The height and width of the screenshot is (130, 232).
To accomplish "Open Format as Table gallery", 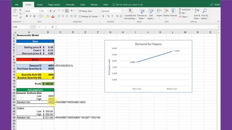I will point(142,14).
